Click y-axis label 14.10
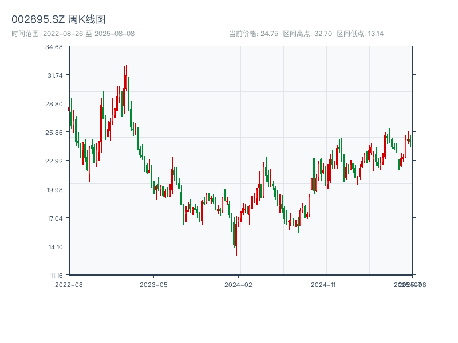This screenshot has height=343, width=458. click(x=56, y=247)
